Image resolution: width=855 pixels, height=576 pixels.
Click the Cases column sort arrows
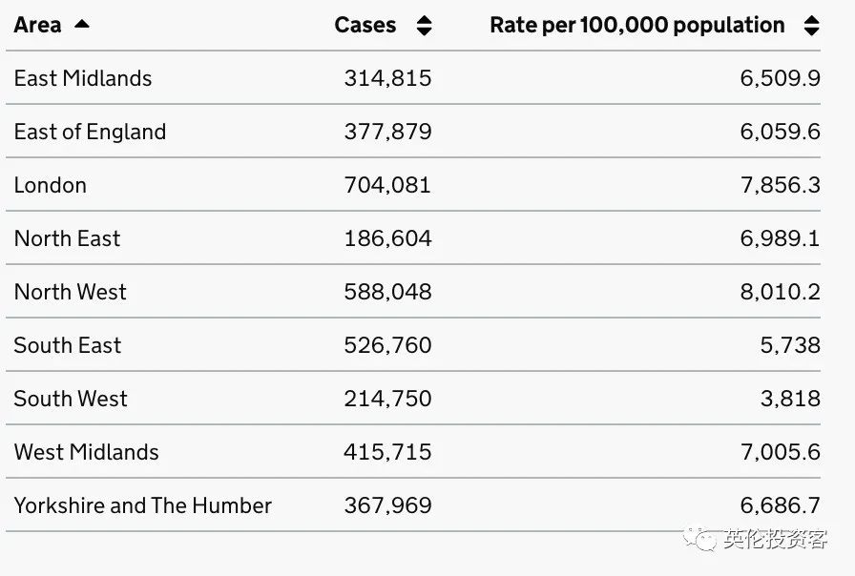coord(425,26)
